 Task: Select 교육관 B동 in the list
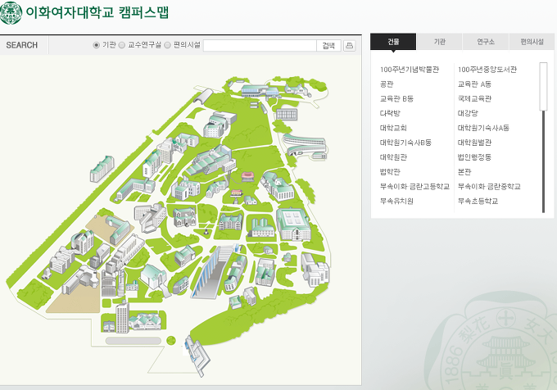396,99
